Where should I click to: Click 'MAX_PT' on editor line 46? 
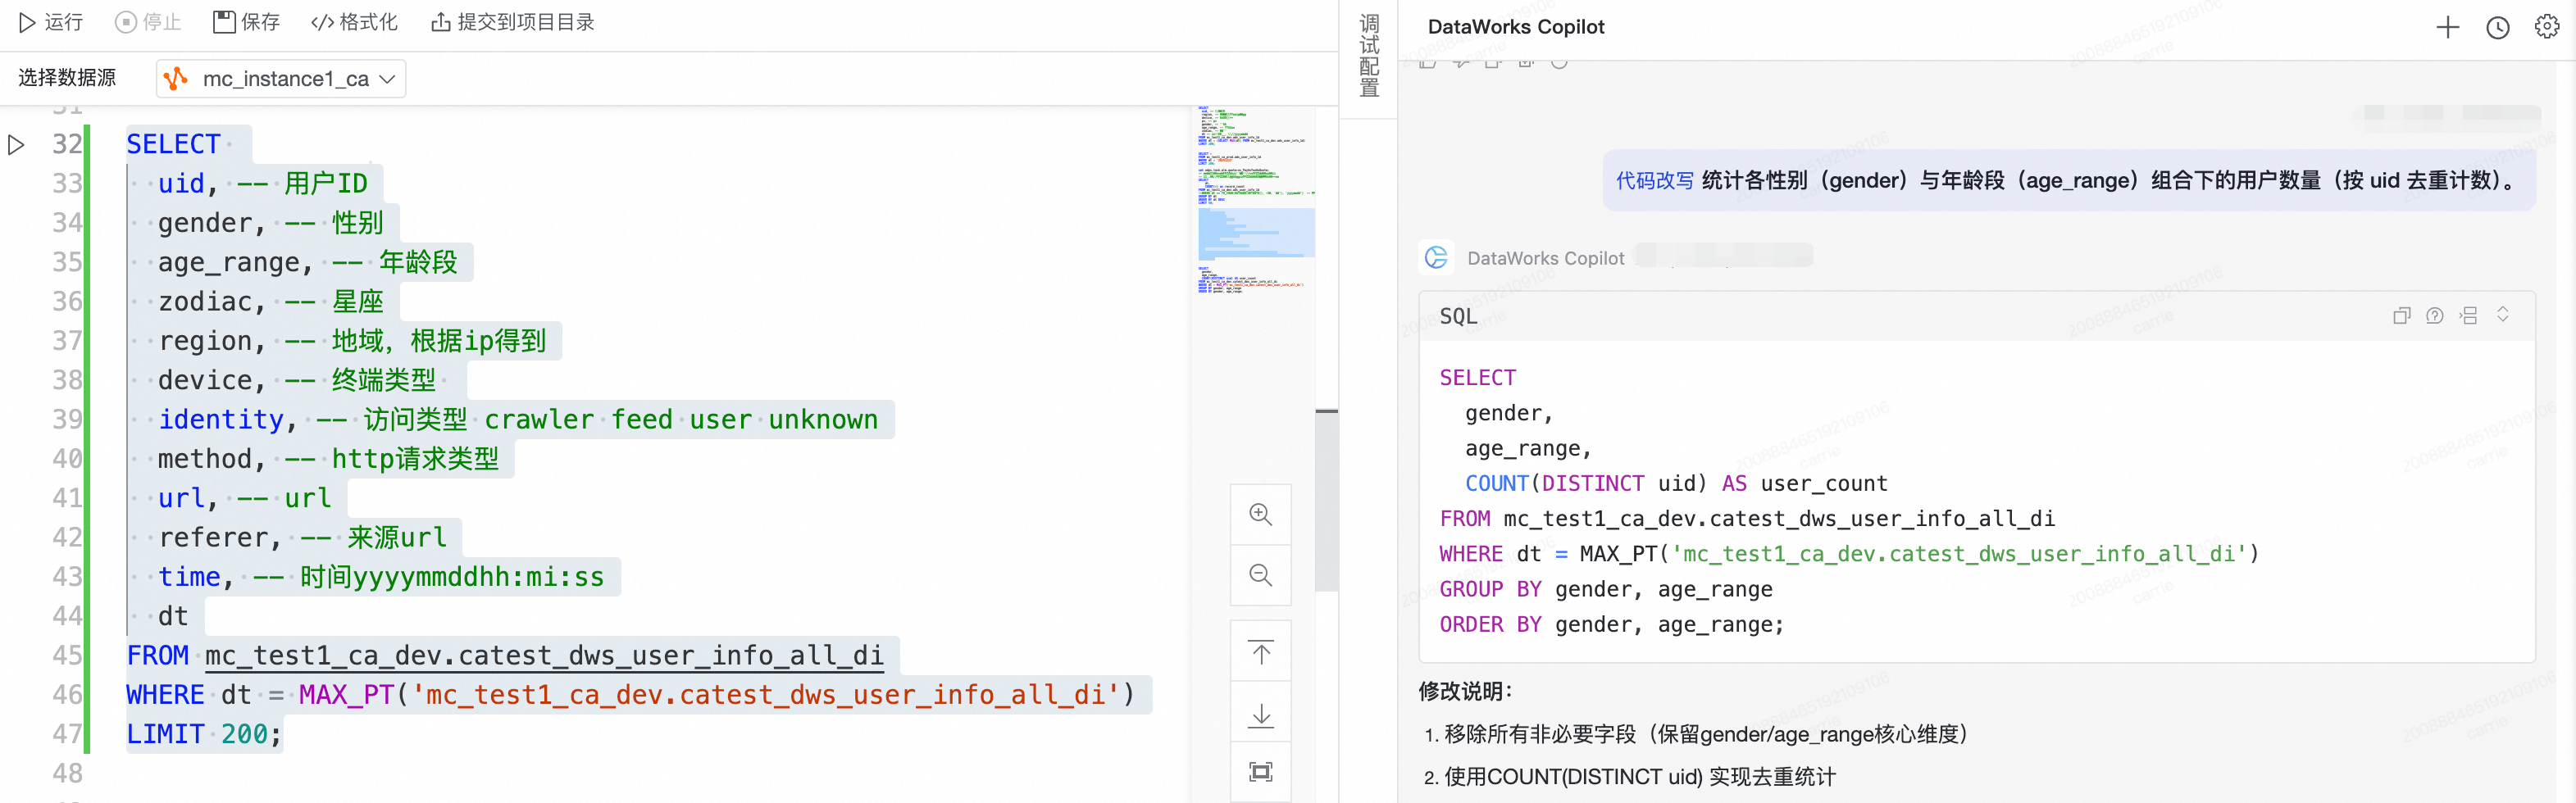coord(346,694)
